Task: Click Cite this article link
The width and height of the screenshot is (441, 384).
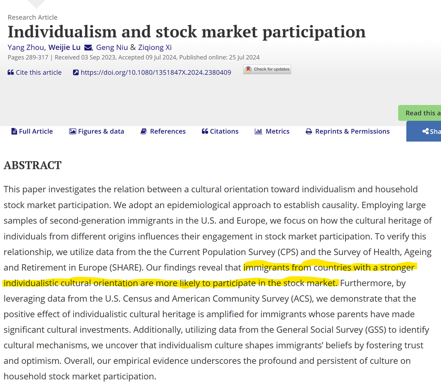Action: 35,72
